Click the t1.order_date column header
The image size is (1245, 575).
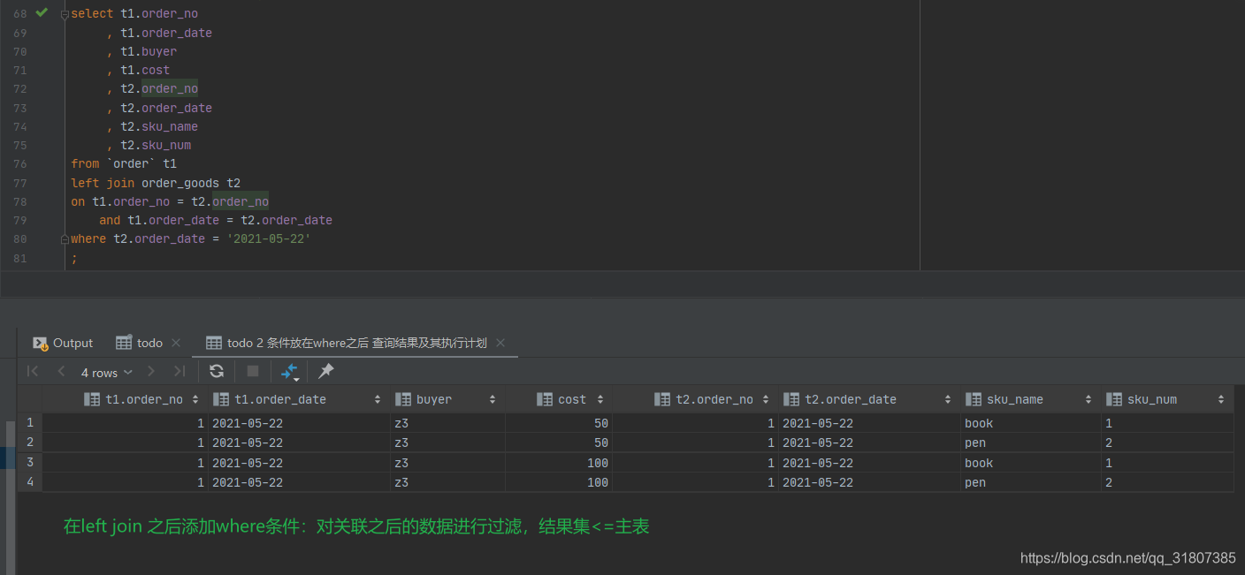tap(299, 399)
